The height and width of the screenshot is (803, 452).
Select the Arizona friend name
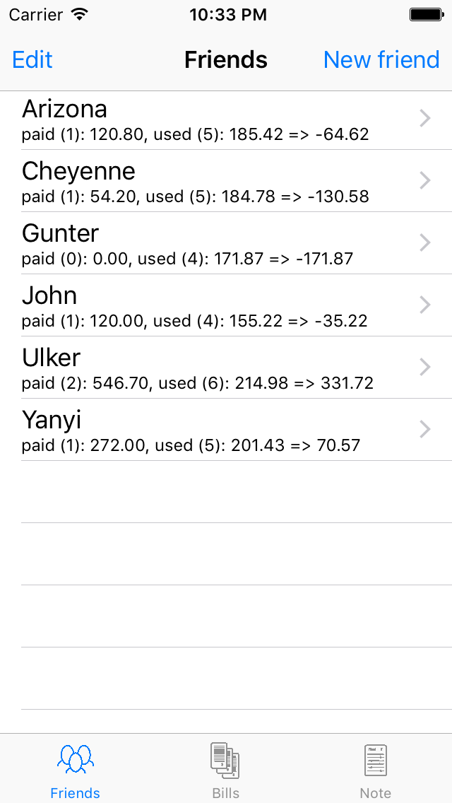(x=65, y=109)
